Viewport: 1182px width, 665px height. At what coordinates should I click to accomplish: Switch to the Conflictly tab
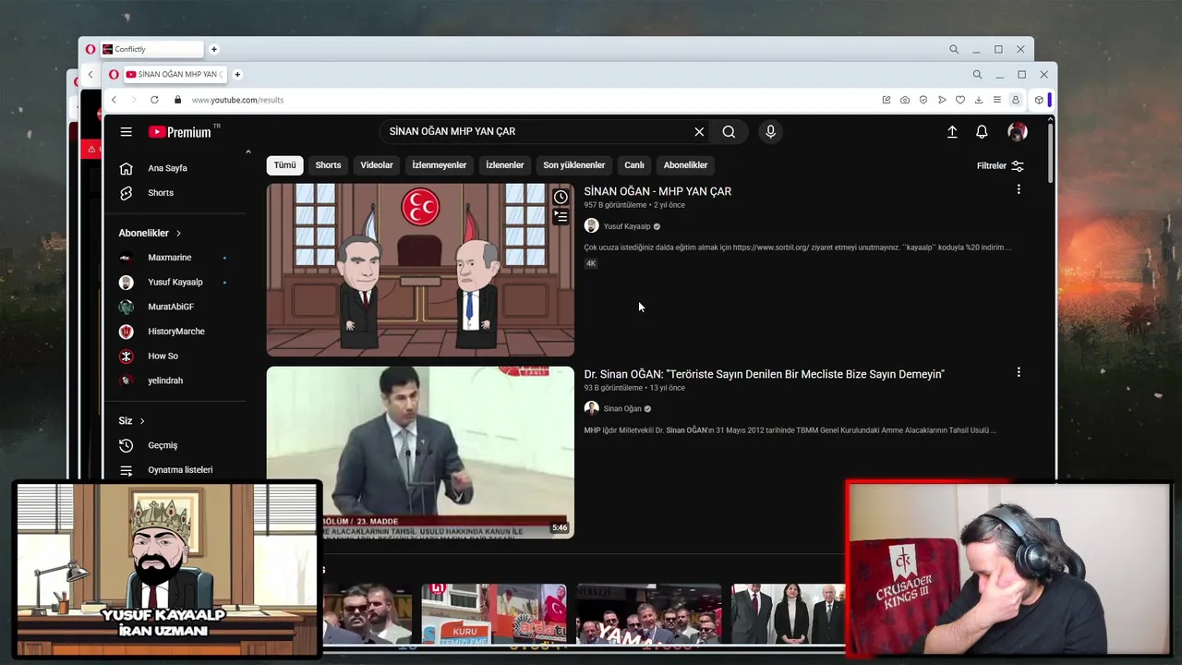151,49
